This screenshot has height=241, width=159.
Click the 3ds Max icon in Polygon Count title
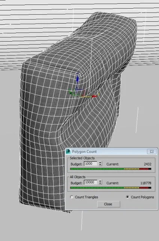68,152
